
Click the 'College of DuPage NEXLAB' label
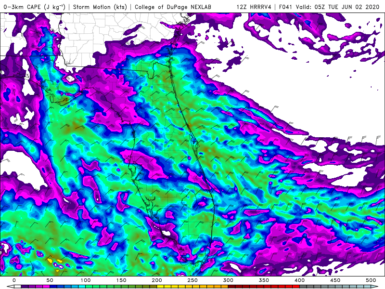(173, 7)
